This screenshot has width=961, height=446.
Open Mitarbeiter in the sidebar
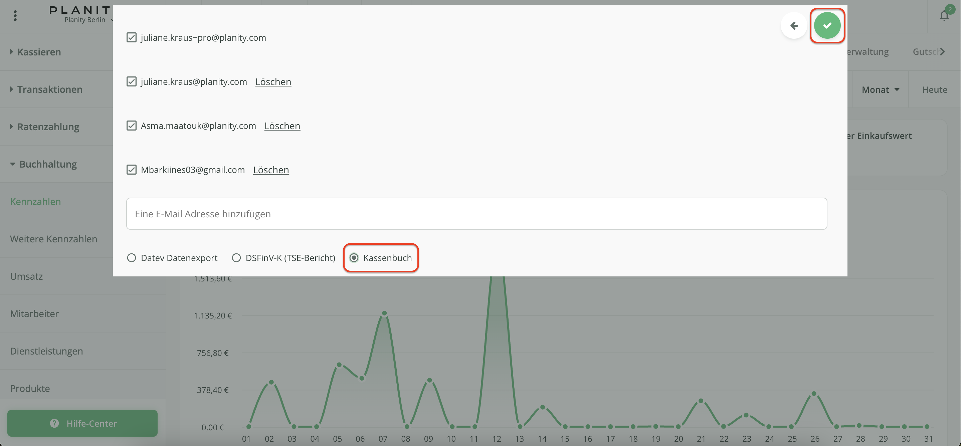click(34, 313)
